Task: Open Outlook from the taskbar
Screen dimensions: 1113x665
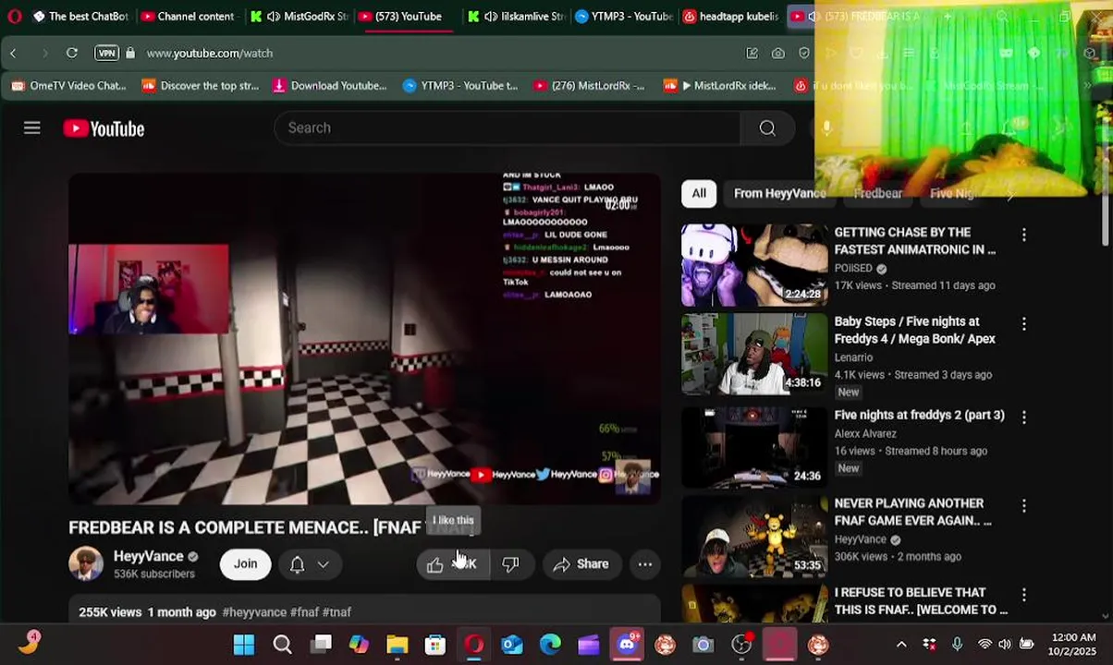Action: 511,645
